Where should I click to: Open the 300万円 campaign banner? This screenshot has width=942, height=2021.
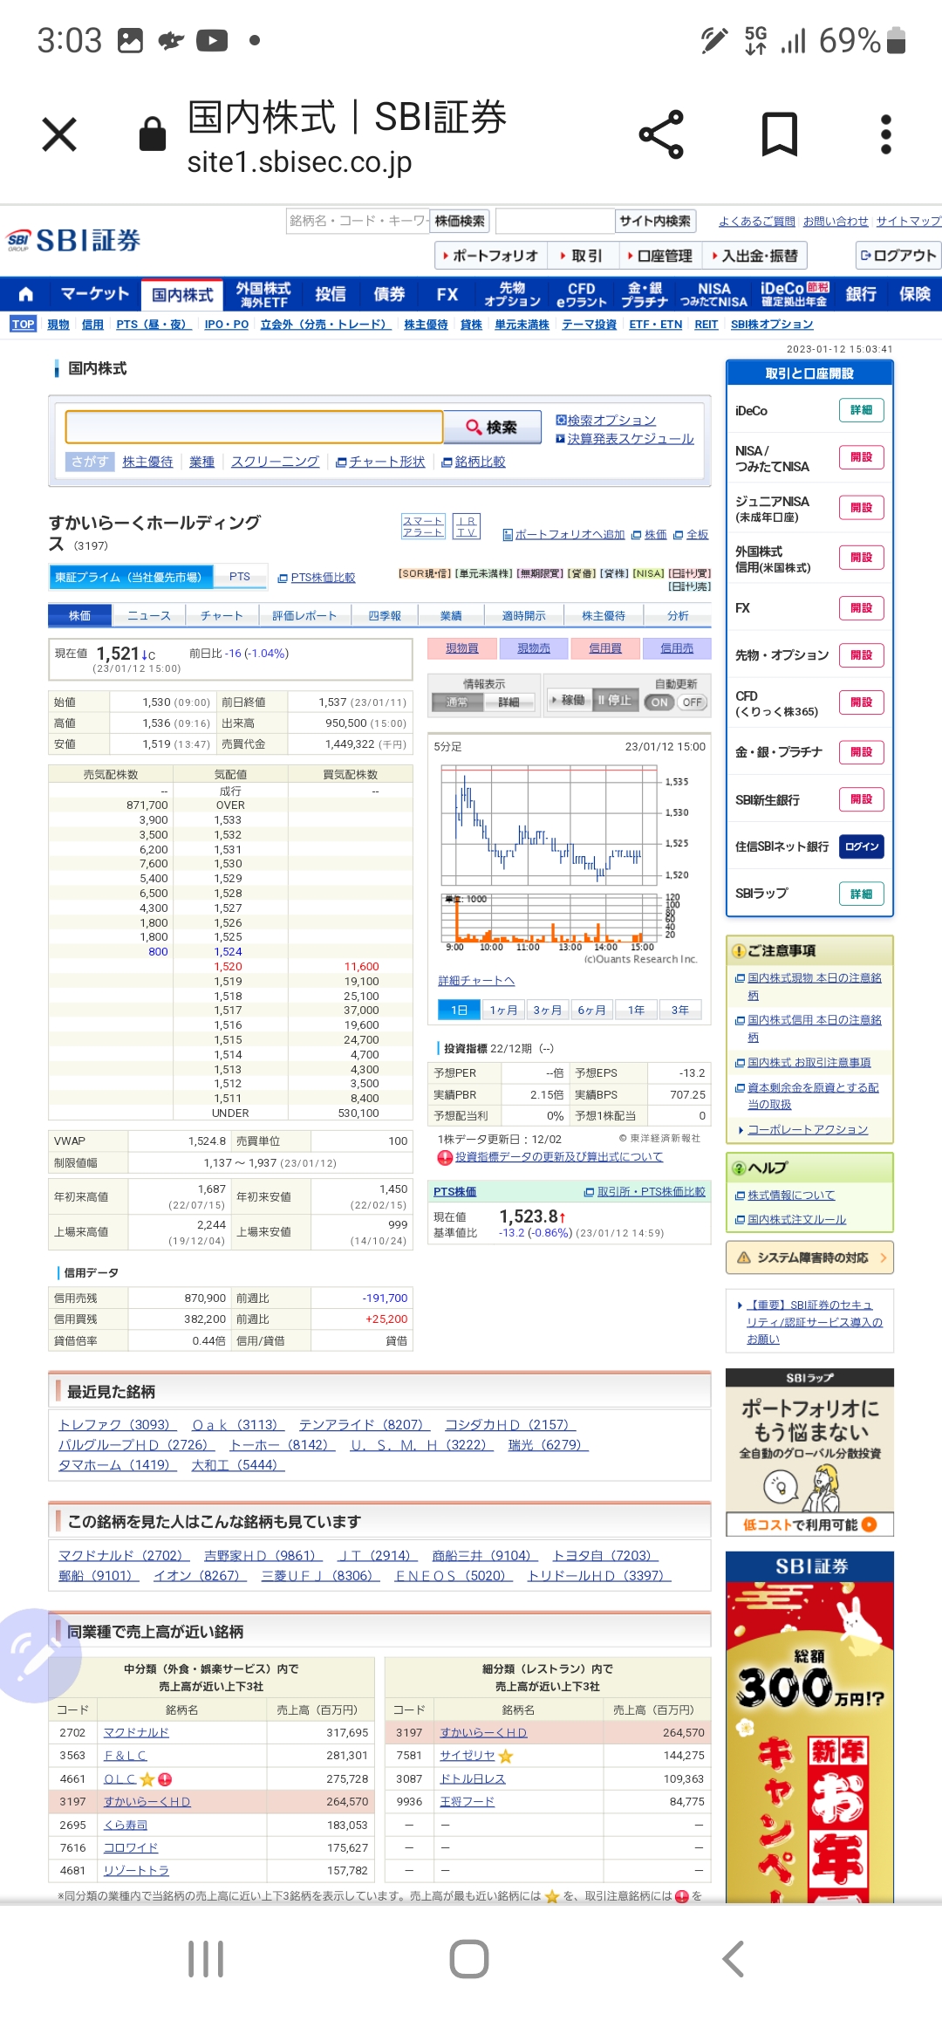click(x=810, y=1726)
